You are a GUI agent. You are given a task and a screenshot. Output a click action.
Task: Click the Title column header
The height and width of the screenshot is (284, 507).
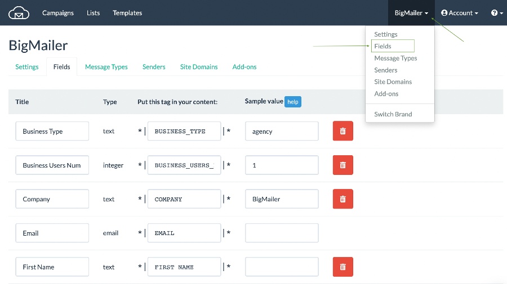click(x=22, y=102)
